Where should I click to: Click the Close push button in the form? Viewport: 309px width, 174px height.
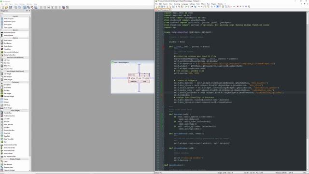tap(144, 82)
